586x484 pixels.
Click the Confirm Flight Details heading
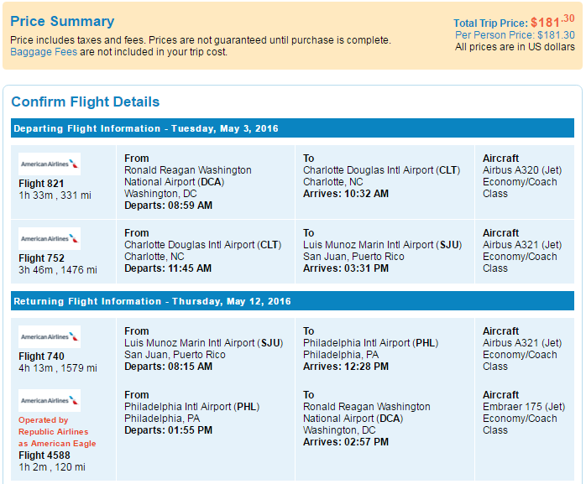coord(85,101)
